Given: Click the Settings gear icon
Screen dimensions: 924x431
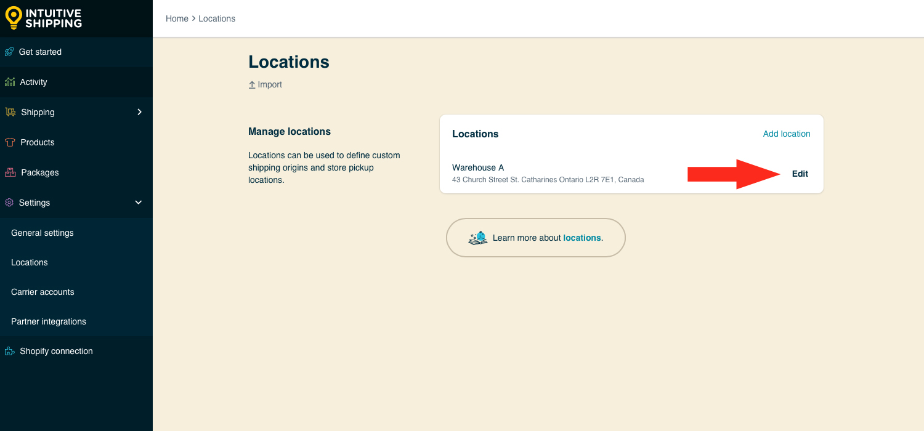Looking at the screenshot, I should [9, 203].
